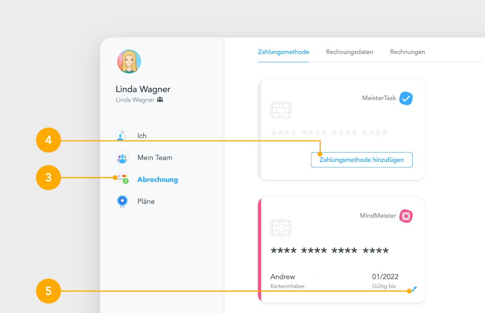485x313 pixels.
Task: Click Zahlungsmethode hinzufügen button
Action: click(x=362, y=160)
